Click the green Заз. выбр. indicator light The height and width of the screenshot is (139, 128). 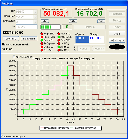click(x=59, y=37)
